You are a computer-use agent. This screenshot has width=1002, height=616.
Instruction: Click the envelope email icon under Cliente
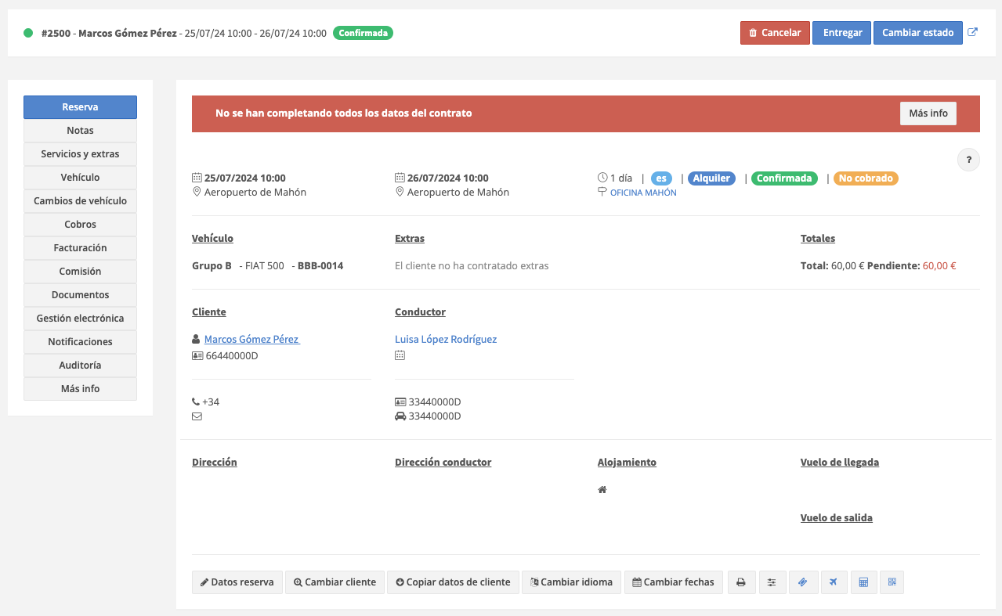pos(197,416)
